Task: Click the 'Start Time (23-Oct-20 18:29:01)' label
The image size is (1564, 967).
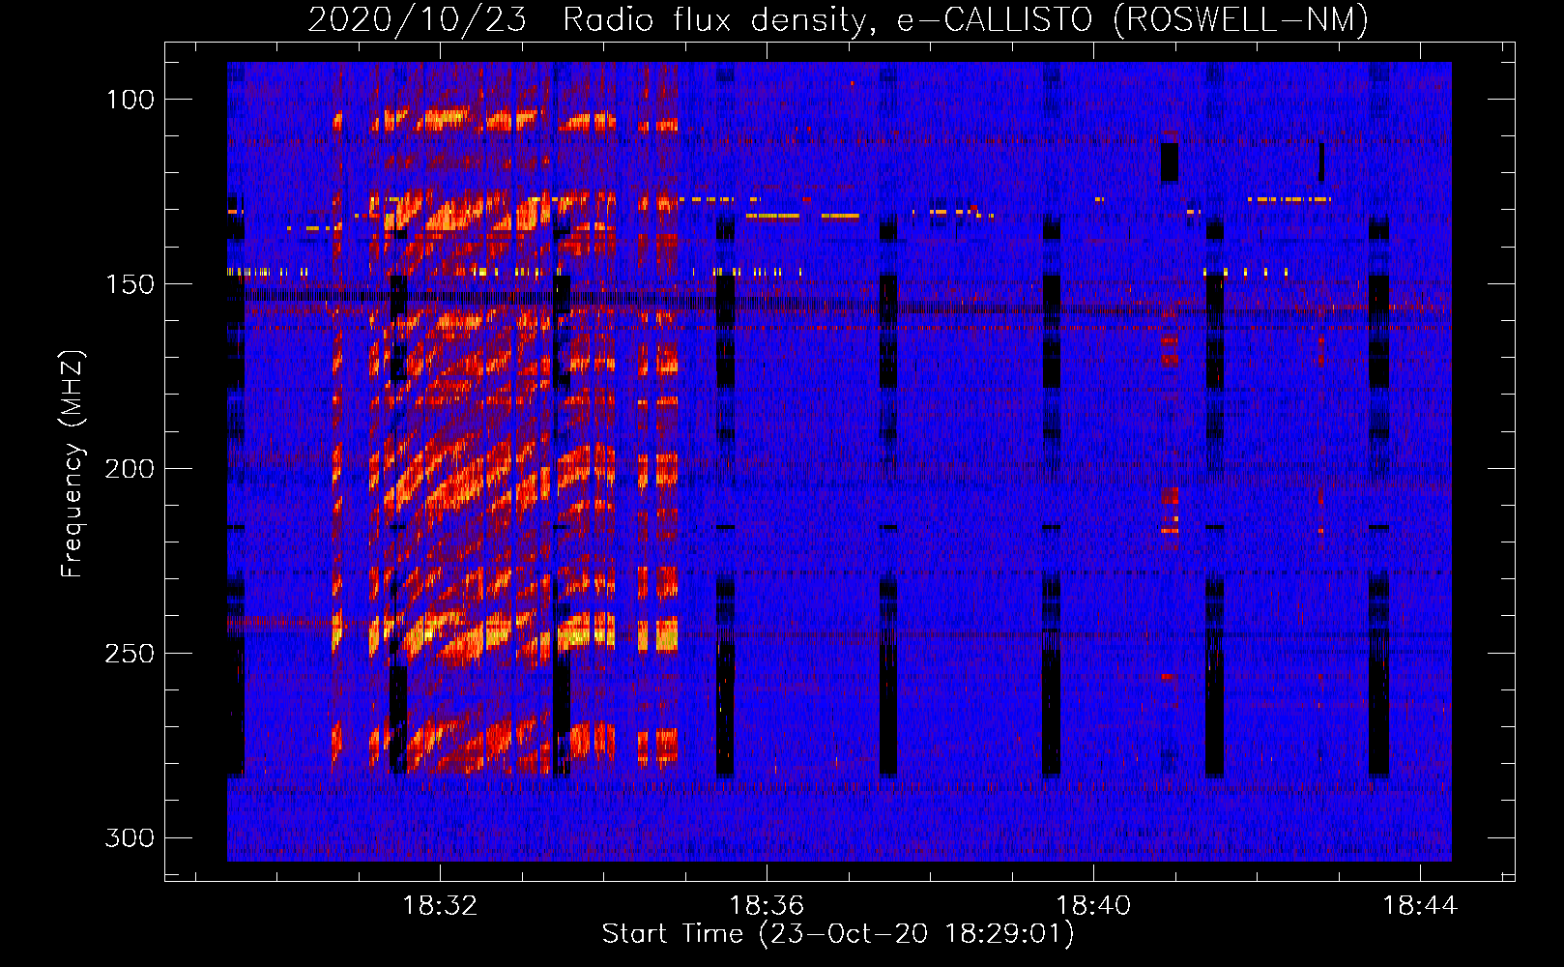Action: tap(837, 934)
